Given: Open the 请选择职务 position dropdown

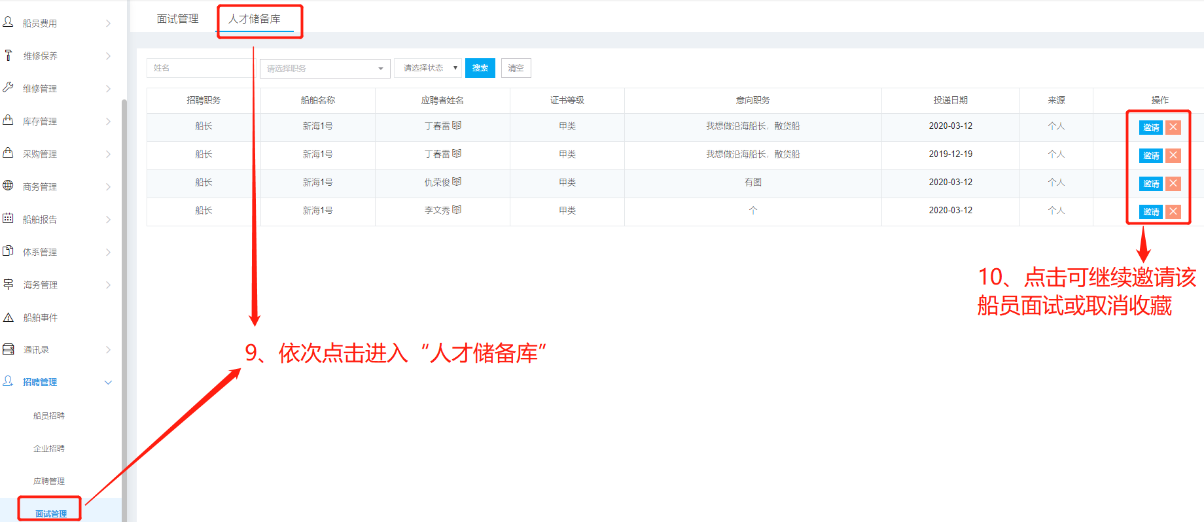Looking at the screenshot, I should pos(325,68).
